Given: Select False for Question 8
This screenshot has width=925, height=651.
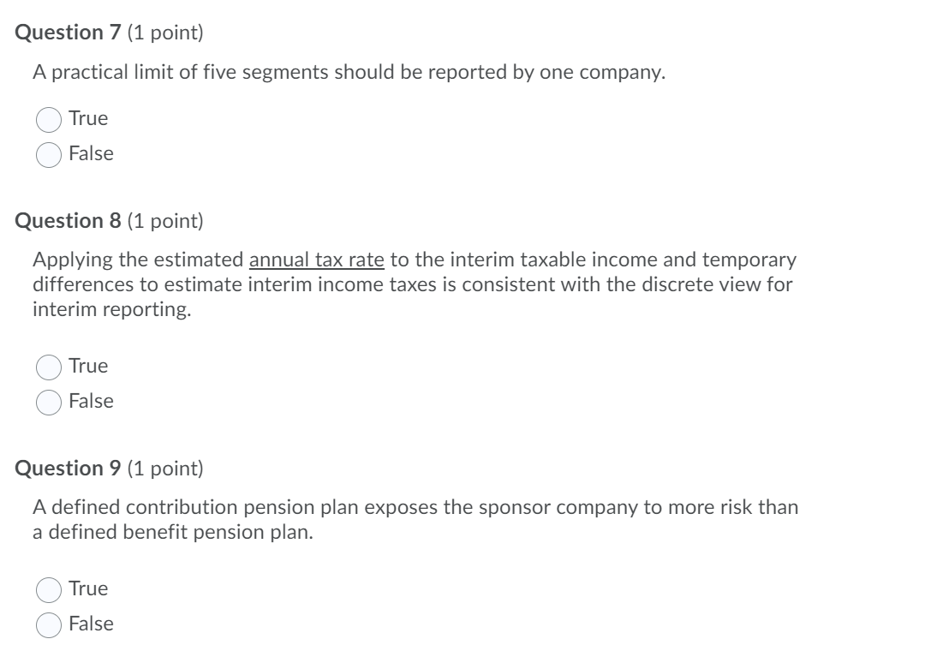Looking at the screenshot, I should [49, 400].
